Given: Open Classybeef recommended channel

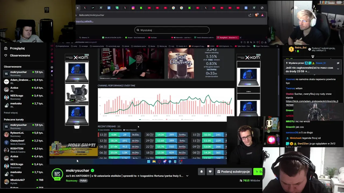Looking at the screenshot, I should click(x=24, y=142).
